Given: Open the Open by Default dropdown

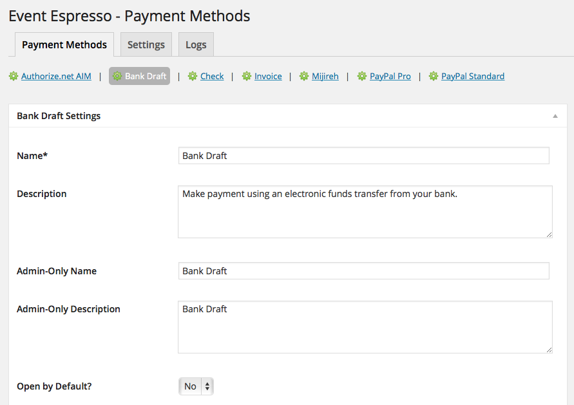Looking at the screenshot, I should [196, 386].
